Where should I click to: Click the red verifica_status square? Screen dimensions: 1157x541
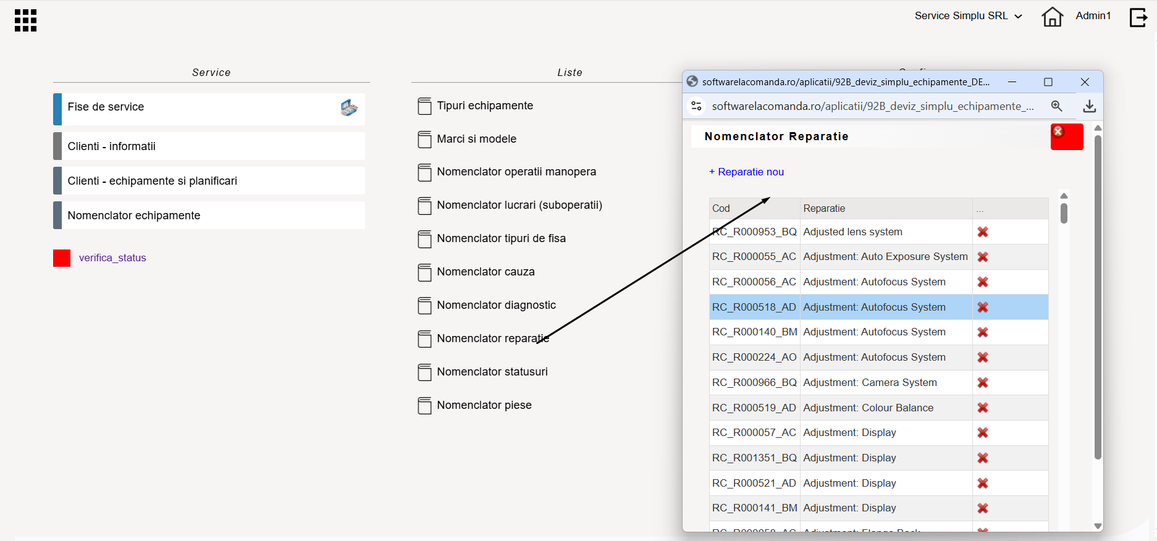[62, 258]
